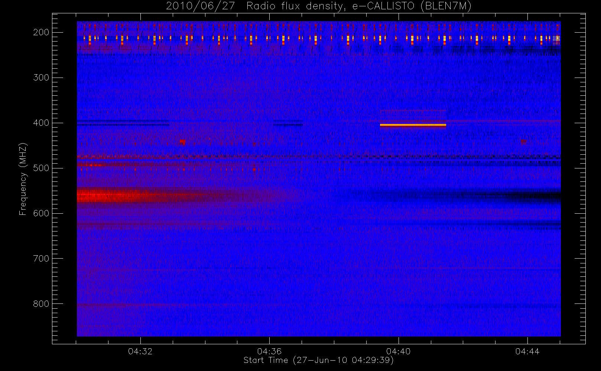Click the 04:36 time tick label
This screenshot has height=371, width=601.
269,351
